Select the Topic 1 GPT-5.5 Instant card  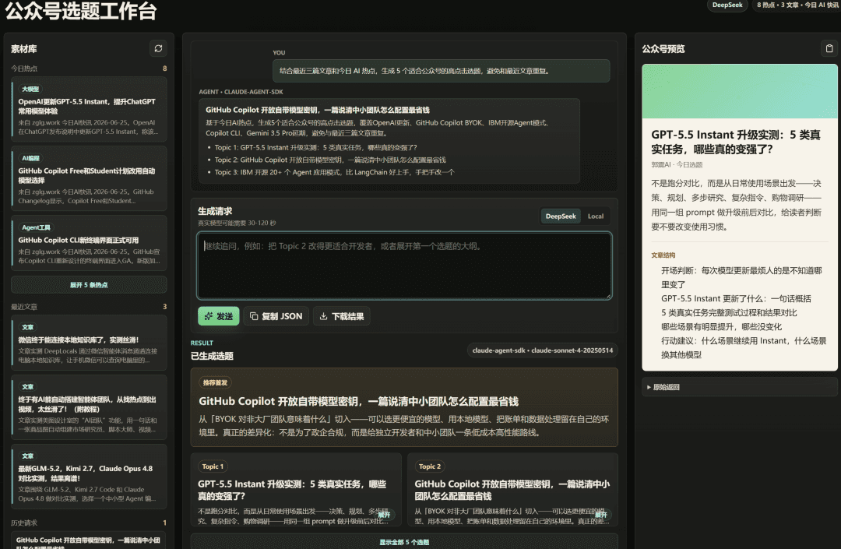click(296, 490)
